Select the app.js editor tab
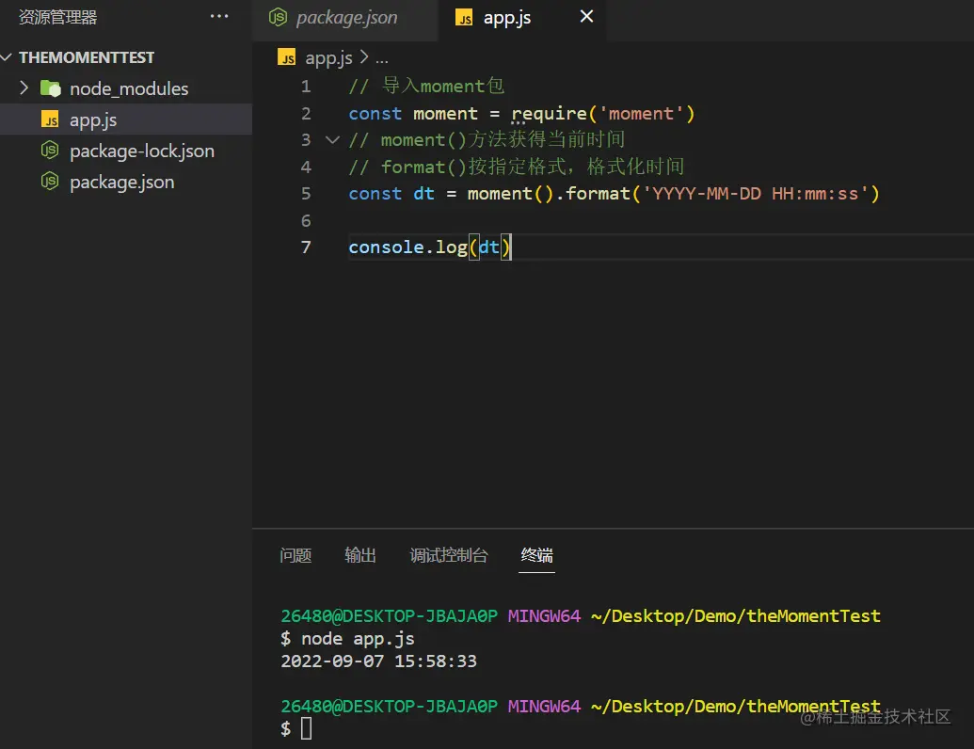The image size is (974, 749). (521, 18)
